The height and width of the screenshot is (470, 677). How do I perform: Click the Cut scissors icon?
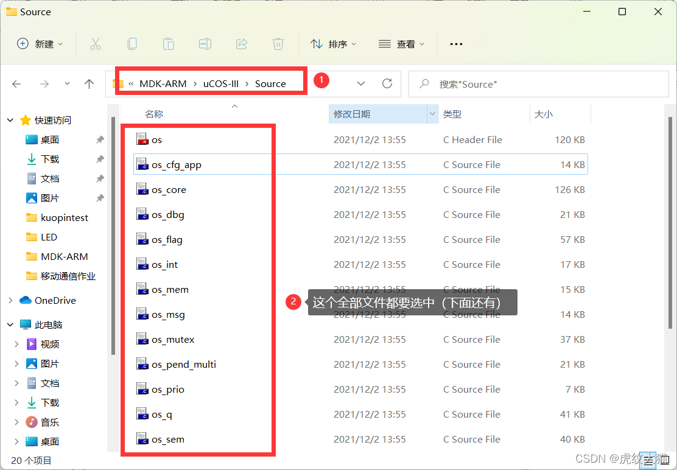coord(96,44)
